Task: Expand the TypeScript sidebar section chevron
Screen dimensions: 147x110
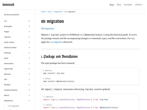Action: tap(29, 69)
